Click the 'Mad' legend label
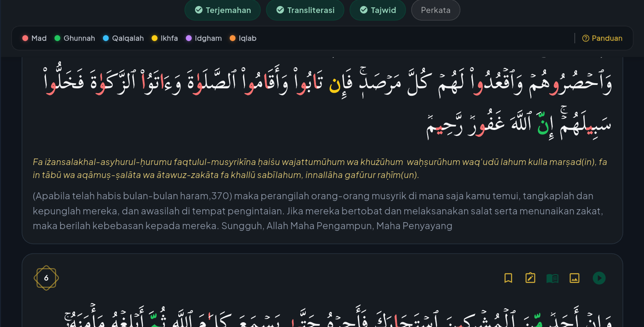The width and height of the screenshot is (644, 327). [39, 38]
